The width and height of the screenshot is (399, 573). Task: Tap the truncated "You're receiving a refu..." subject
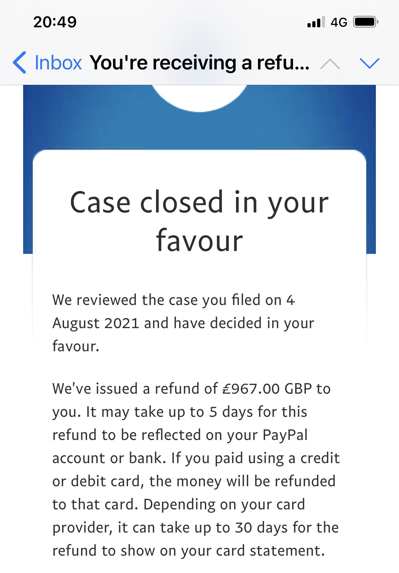coord(199,62)
